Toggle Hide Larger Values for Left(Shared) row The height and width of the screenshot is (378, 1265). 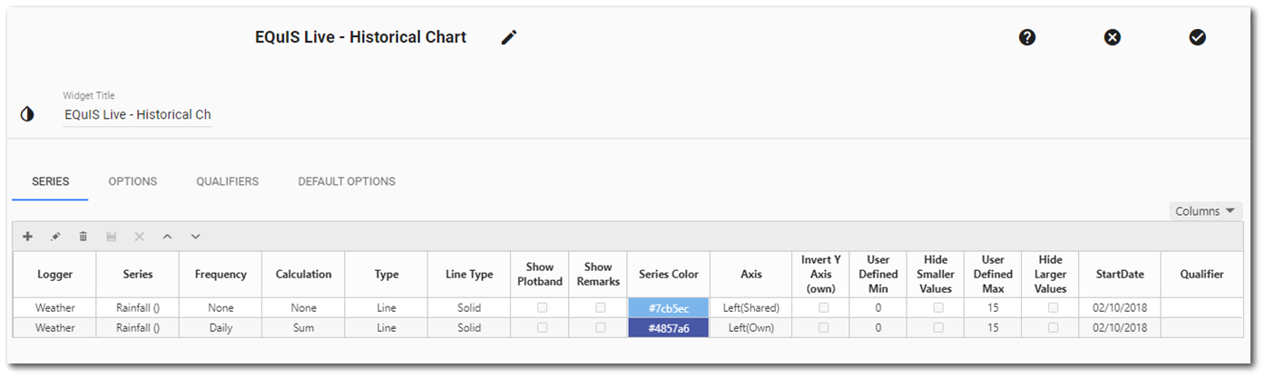[1053, 308]
